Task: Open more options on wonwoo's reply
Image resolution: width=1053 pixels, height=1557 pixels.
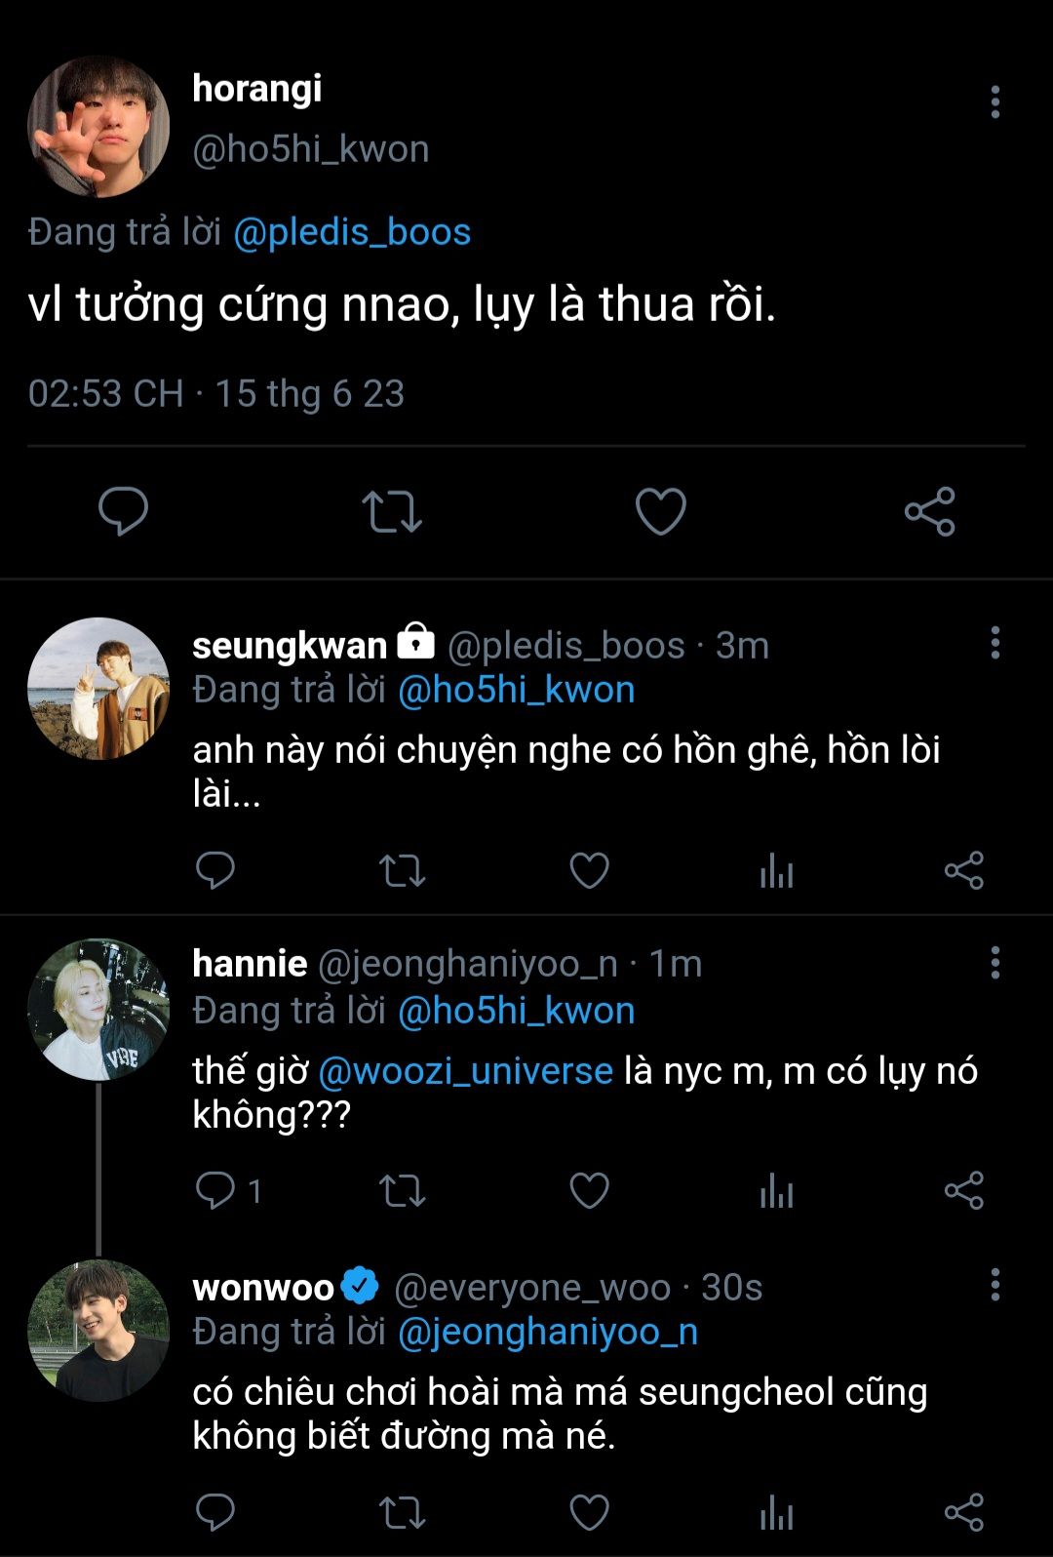Action: pyautogui.click(x=994, y=1285)
